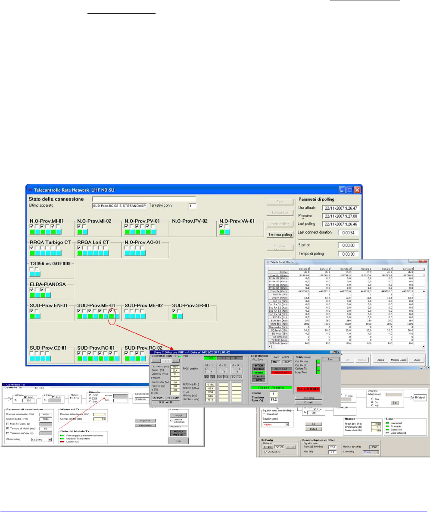Screen dimensions: 430x512
Task: Click the MST audio LAN button
Action: tap(276, 362)
